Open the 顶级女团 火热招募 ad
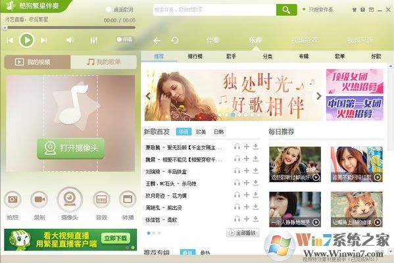Viewport: 394px width, 263px height. 355,82
